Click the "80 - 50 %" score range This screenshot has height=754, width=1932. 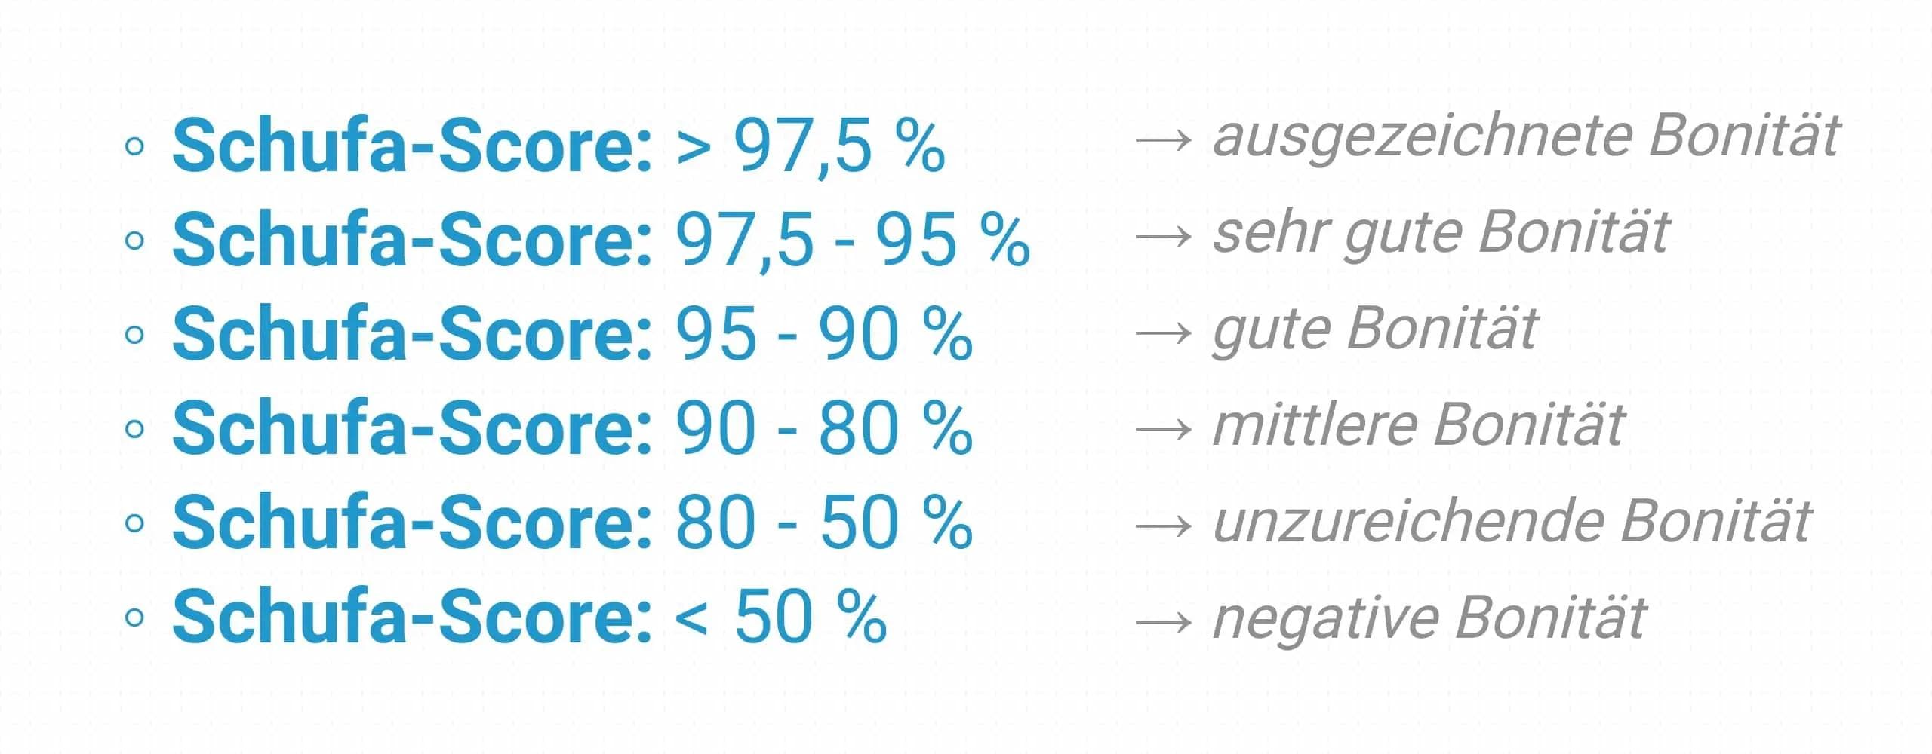click(x=823, y=523)
